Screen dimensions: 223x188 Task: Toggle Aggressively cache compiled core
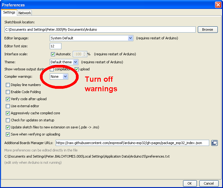click(x=8, y=113)
